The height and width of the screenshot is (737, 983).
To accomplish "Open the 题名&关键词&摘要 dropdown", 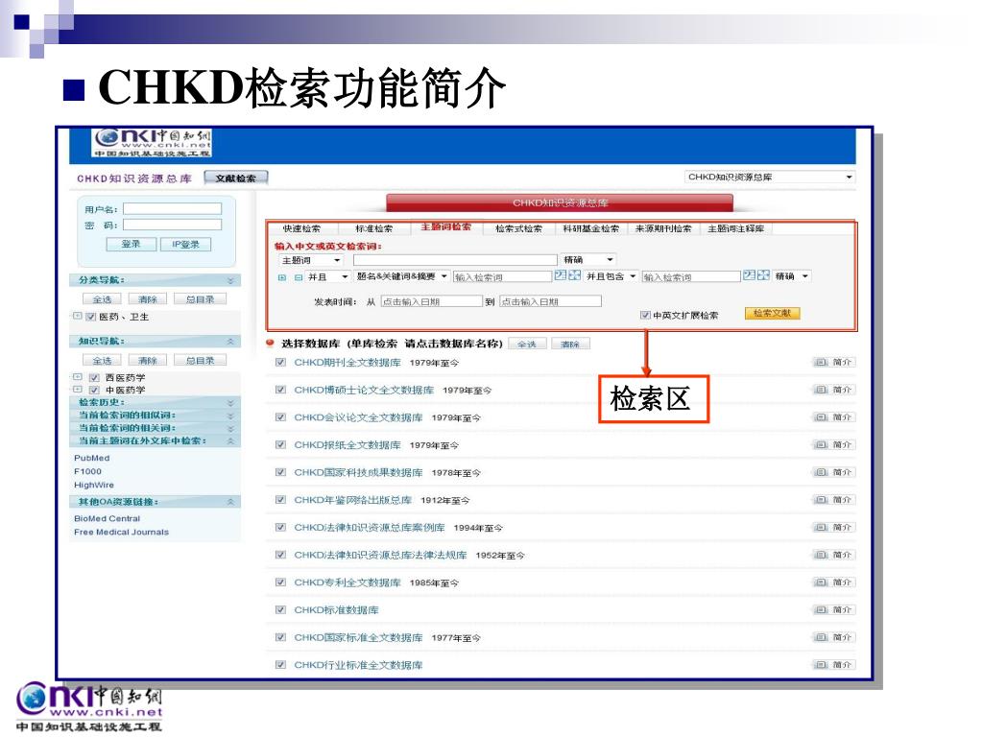I will [x=401, y=276].
